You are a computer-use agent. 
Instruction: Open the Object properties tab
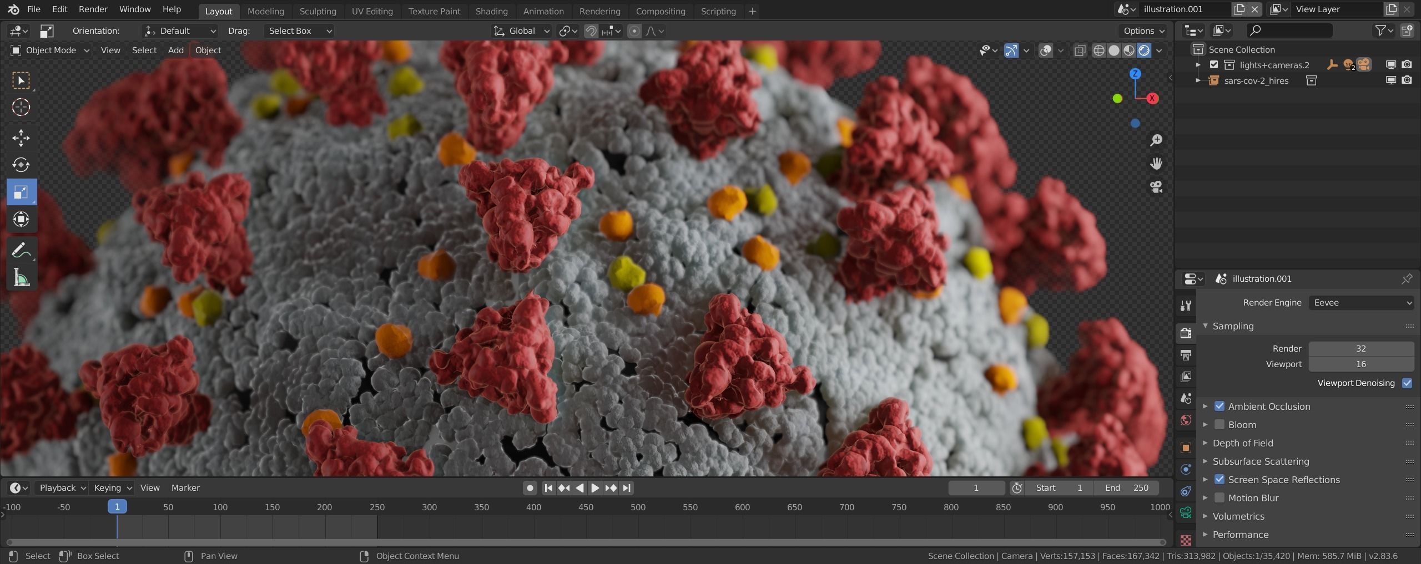(1186, 448)
